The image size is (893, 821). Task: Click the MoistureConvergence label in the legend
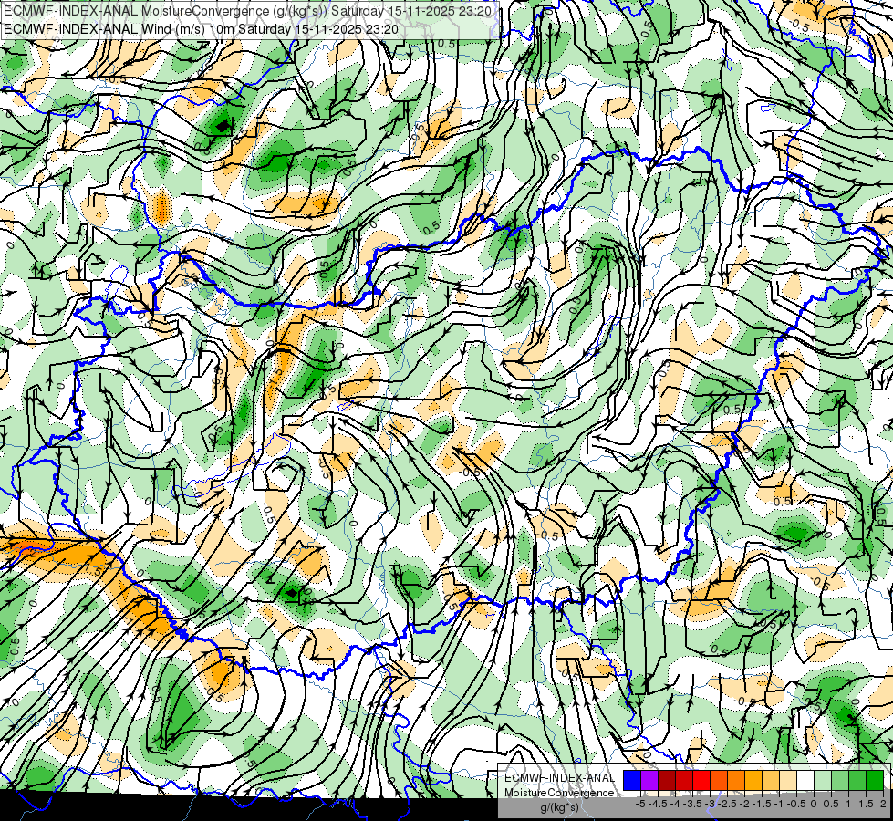(x=559, y=793)
